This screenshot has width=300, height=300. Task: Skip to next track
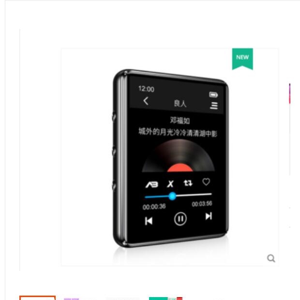(209, 216)
